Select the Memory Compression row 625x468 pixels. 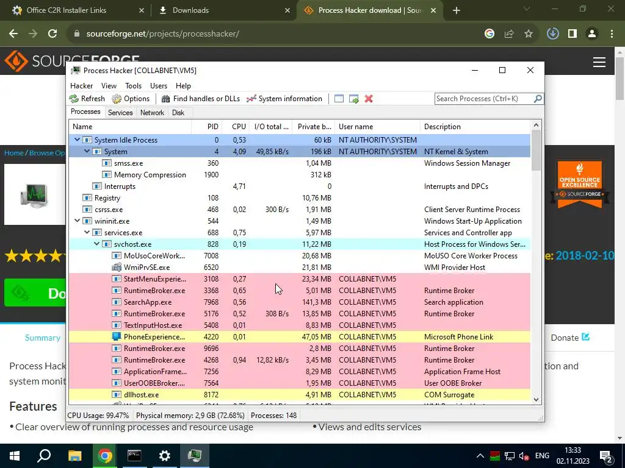300,175
